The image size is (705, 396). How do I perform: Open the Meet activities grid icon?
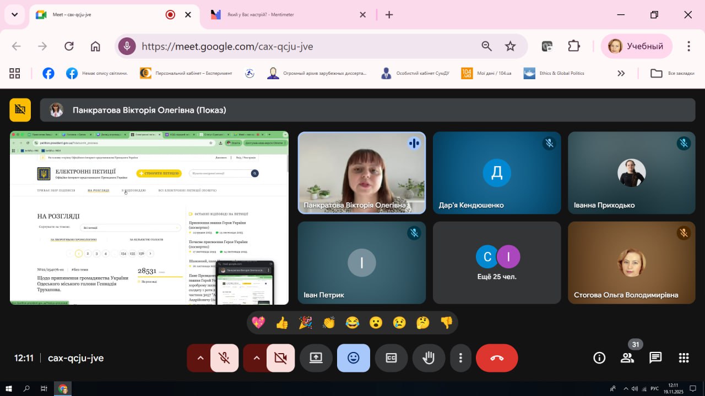click(x=684, y=358)
